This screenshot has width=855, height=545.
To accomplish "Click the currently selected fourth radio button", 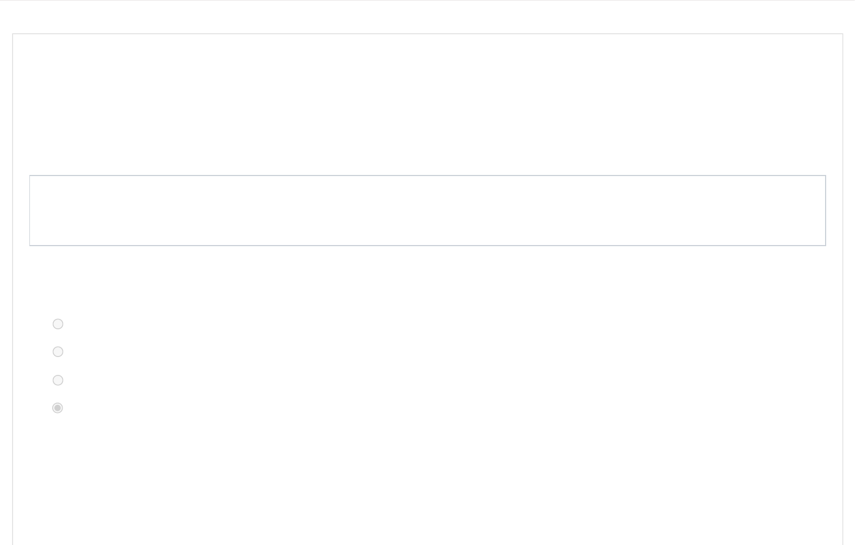I will click(x=58, y=408).
